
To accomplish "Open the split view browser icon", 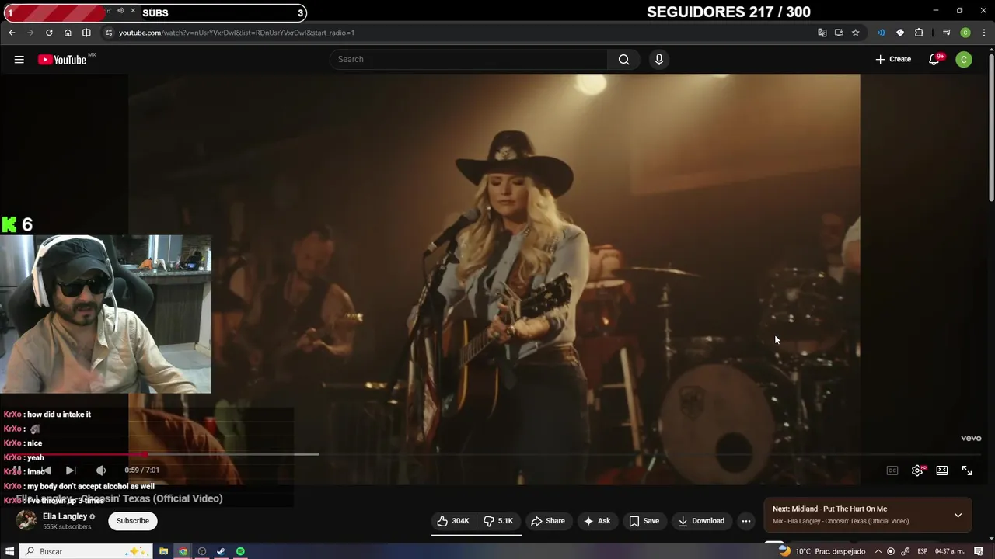I will click(x=86, y=33).
